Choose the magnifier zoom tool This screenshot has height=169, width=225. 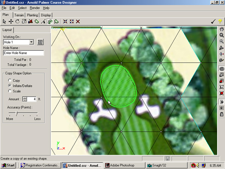(222, 35)
